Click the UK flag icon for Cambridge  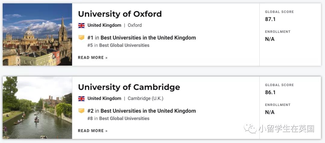[x=81, y=99]
